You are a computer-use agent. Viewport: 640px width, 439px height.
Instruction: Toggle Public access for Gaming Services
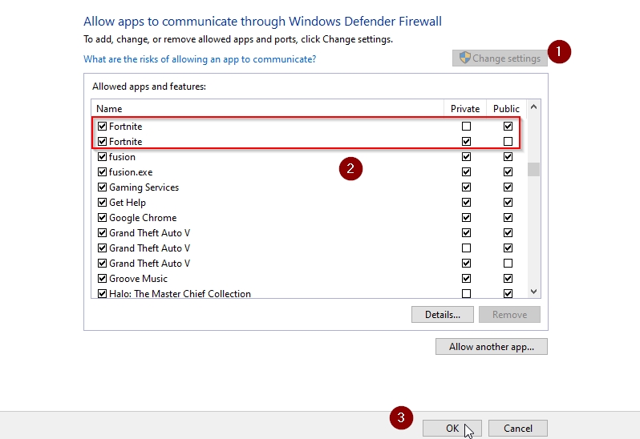click(508, 187)
